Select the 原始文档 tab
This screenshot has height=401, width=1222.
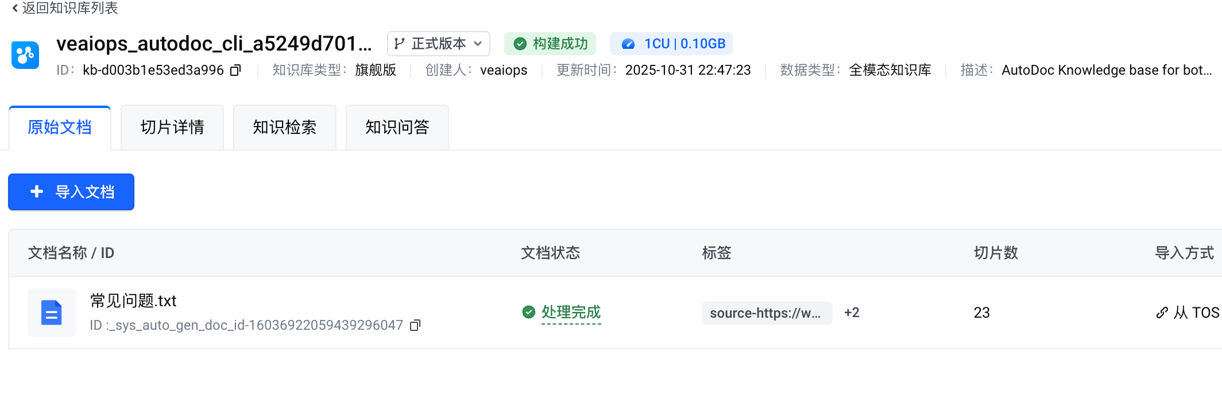point(60,128)
